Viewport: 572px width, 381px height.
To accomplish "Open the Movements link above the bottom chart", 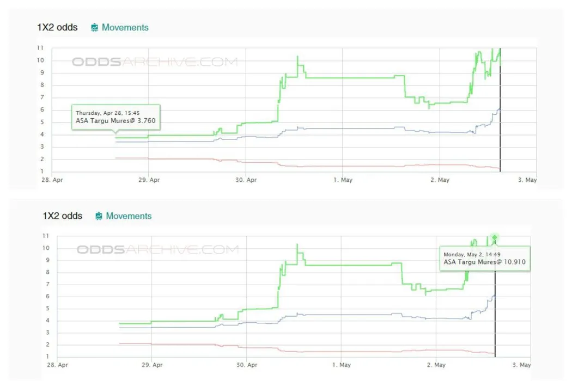I will (129, 216).
